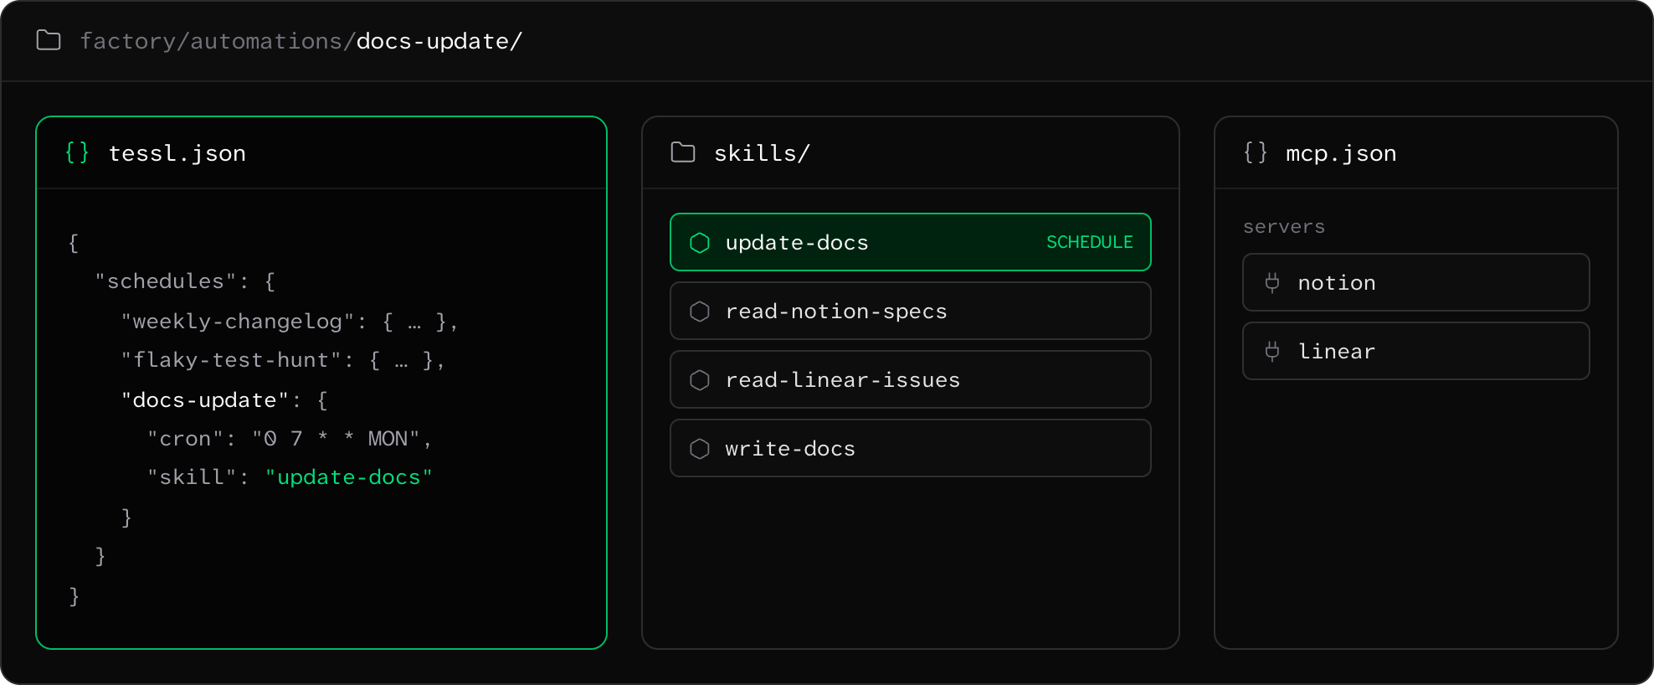The image size is (1654, 685).
Task: Select the linear server entry
Action: (x=1416, y=351)
